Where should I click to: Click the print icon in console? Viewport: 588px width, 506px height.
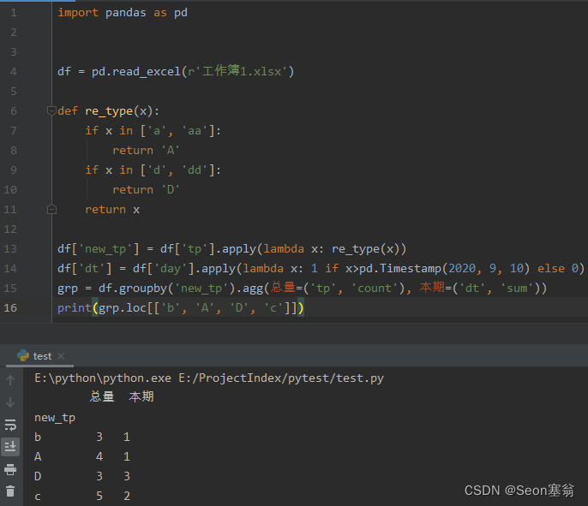(x=10, y=469)
